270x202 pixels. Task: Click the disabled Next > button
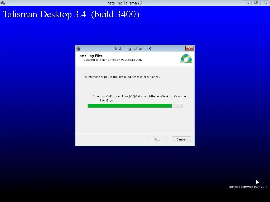click(x=158, y=139)
